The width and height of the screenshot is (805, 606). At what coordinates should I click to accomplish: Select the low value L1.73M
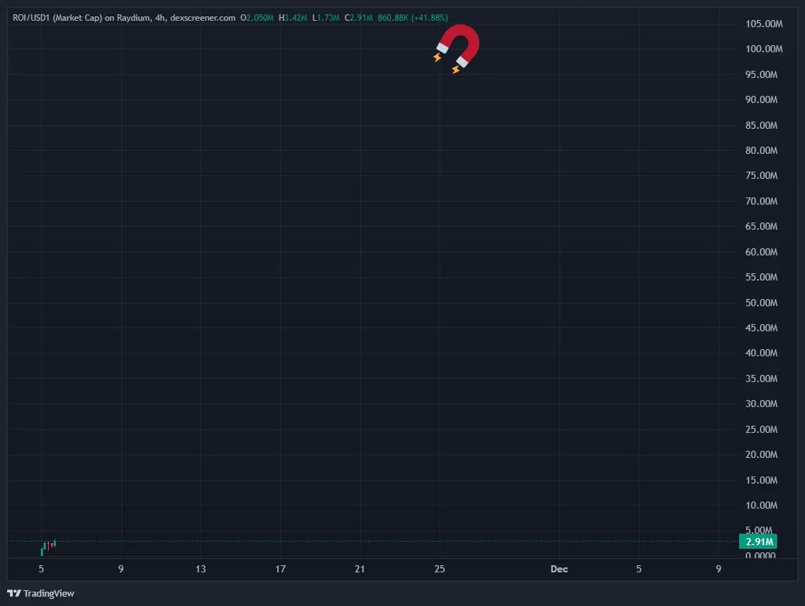325,18
